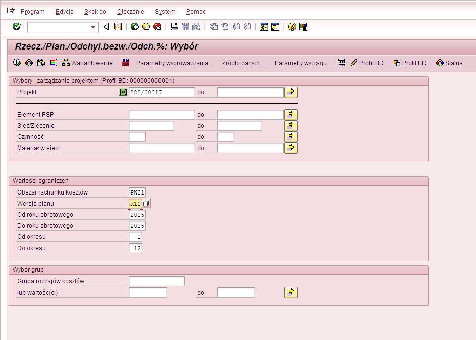This screenshot has width=476, height=340.
Task: Click the Last Page icon
Action: [247, 27]
